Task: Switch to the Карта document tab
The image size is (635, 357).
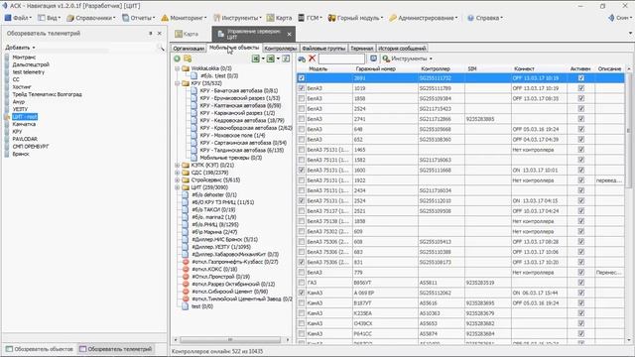Action: (187, 34)
